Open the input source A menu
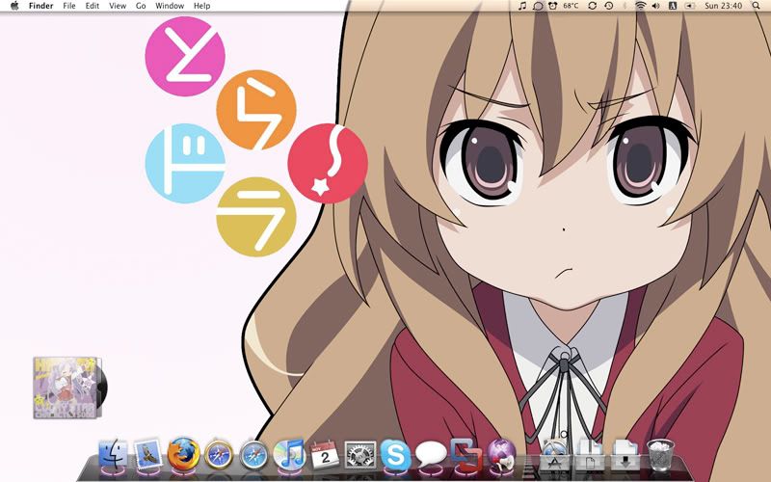The image size is (771, 482). point(673,6)
